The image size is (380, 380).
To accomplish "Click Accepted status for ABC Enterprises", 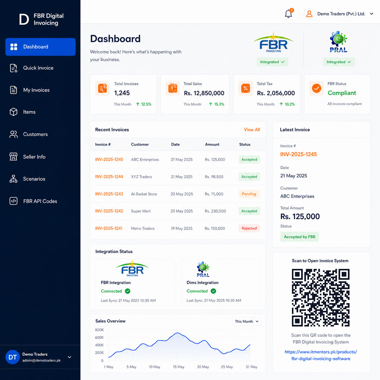I will pos(249,159).
